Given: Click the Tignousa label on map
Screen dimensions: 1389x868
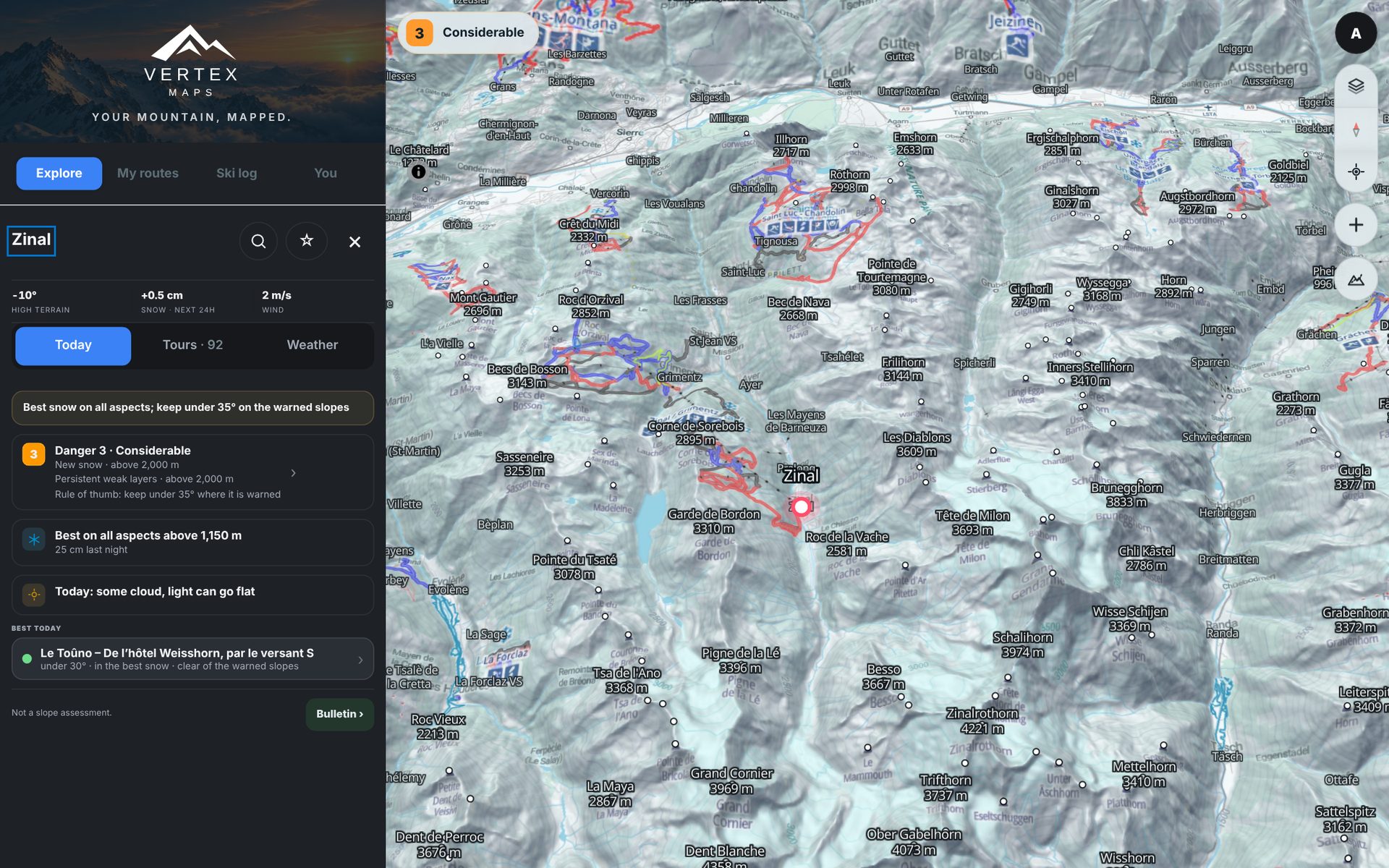Looking at the screenshot, I should click(776, 242).
